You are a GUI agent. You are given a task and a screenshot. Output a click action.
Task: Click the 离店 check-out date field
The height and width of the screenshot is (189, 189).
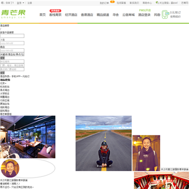point(12,50)
